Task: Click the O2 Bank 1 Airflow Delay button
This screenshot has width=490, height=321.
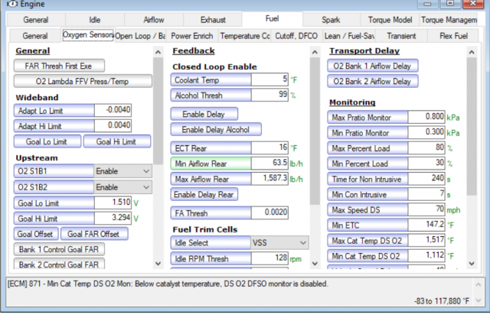Action: pyautogui.click(x=373, y=66)
